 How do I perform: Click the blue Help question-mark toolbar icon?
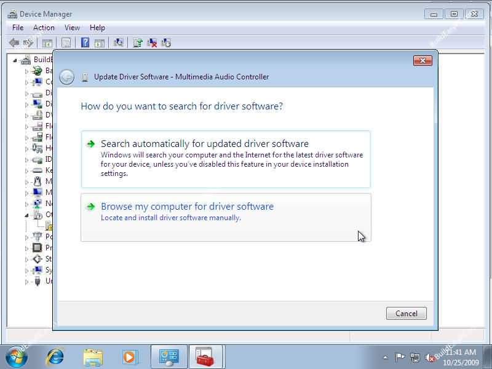(x=85, y=42)
